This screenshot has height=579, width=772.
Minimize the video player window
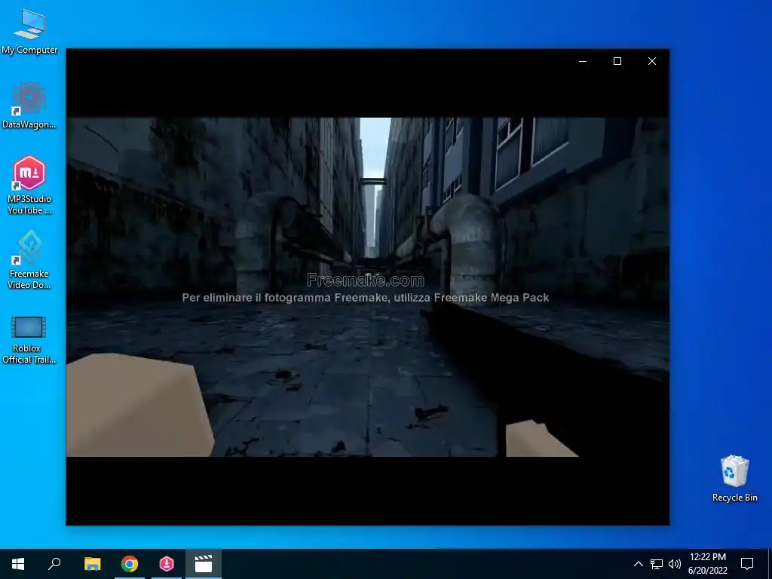coord(583,61)
